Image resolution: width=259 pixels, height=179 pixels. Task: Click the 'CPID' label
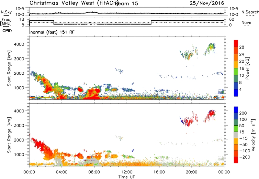[x=7, y=31]
